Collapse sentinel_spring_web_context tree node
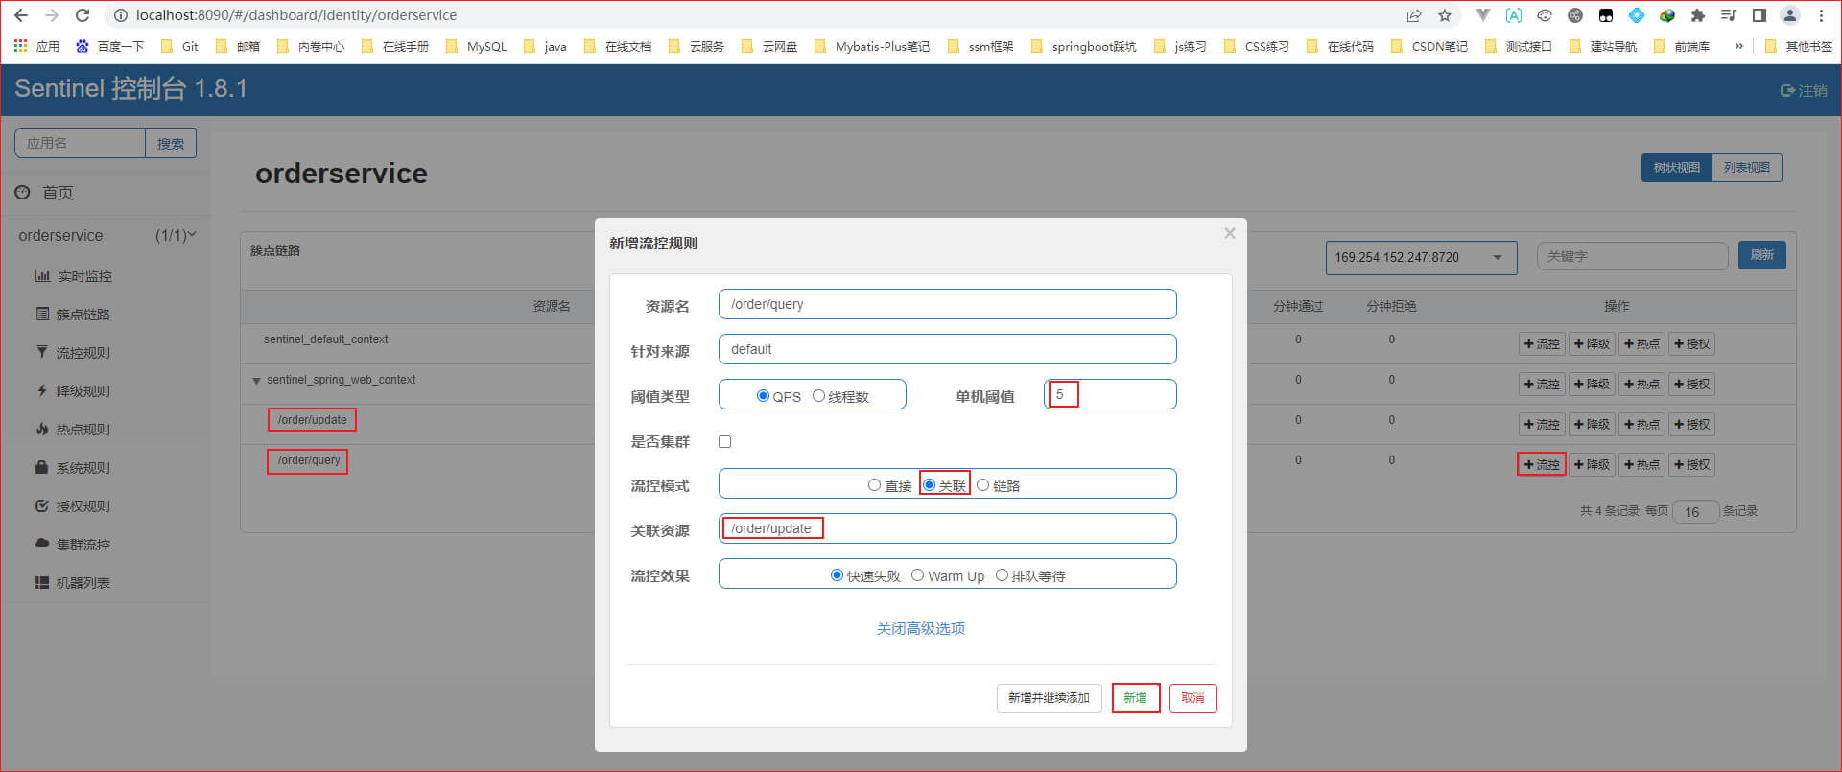This screenshot has width=1842, height=772. tap(256, 381)
